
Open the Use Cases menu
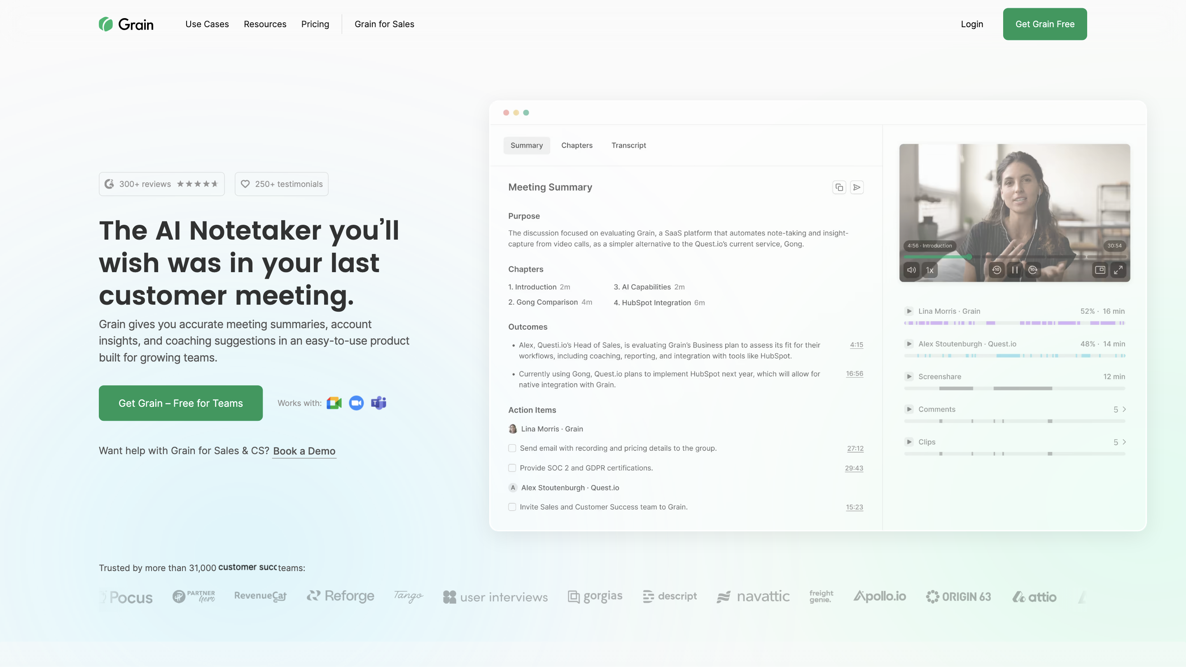coord(207,24)
